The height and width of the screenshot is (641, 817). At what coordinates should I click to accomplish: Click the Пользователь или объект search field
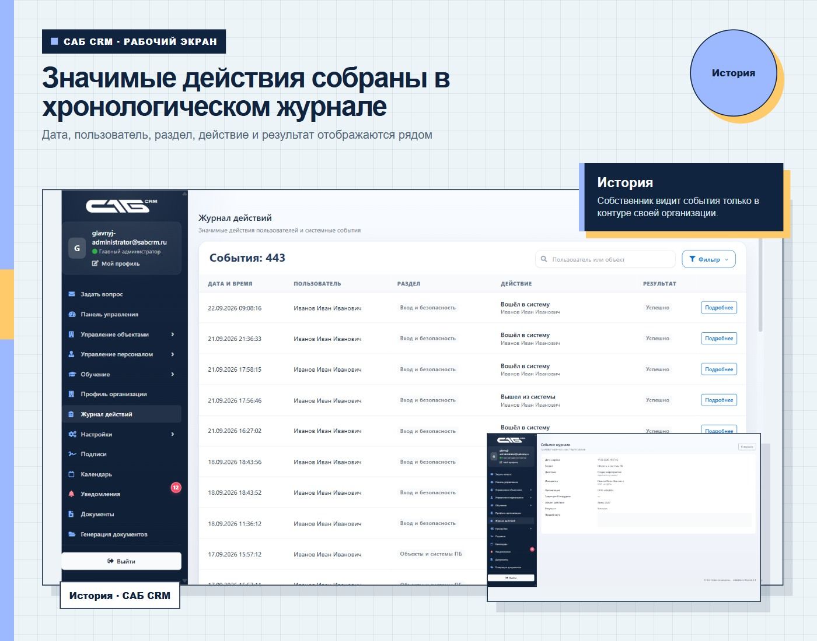tap(605, 259)
